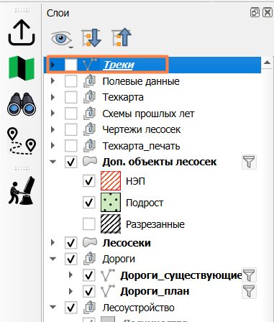Click the expand all layers icon
Screen dimensions: 274x322
tap(91, 37)
